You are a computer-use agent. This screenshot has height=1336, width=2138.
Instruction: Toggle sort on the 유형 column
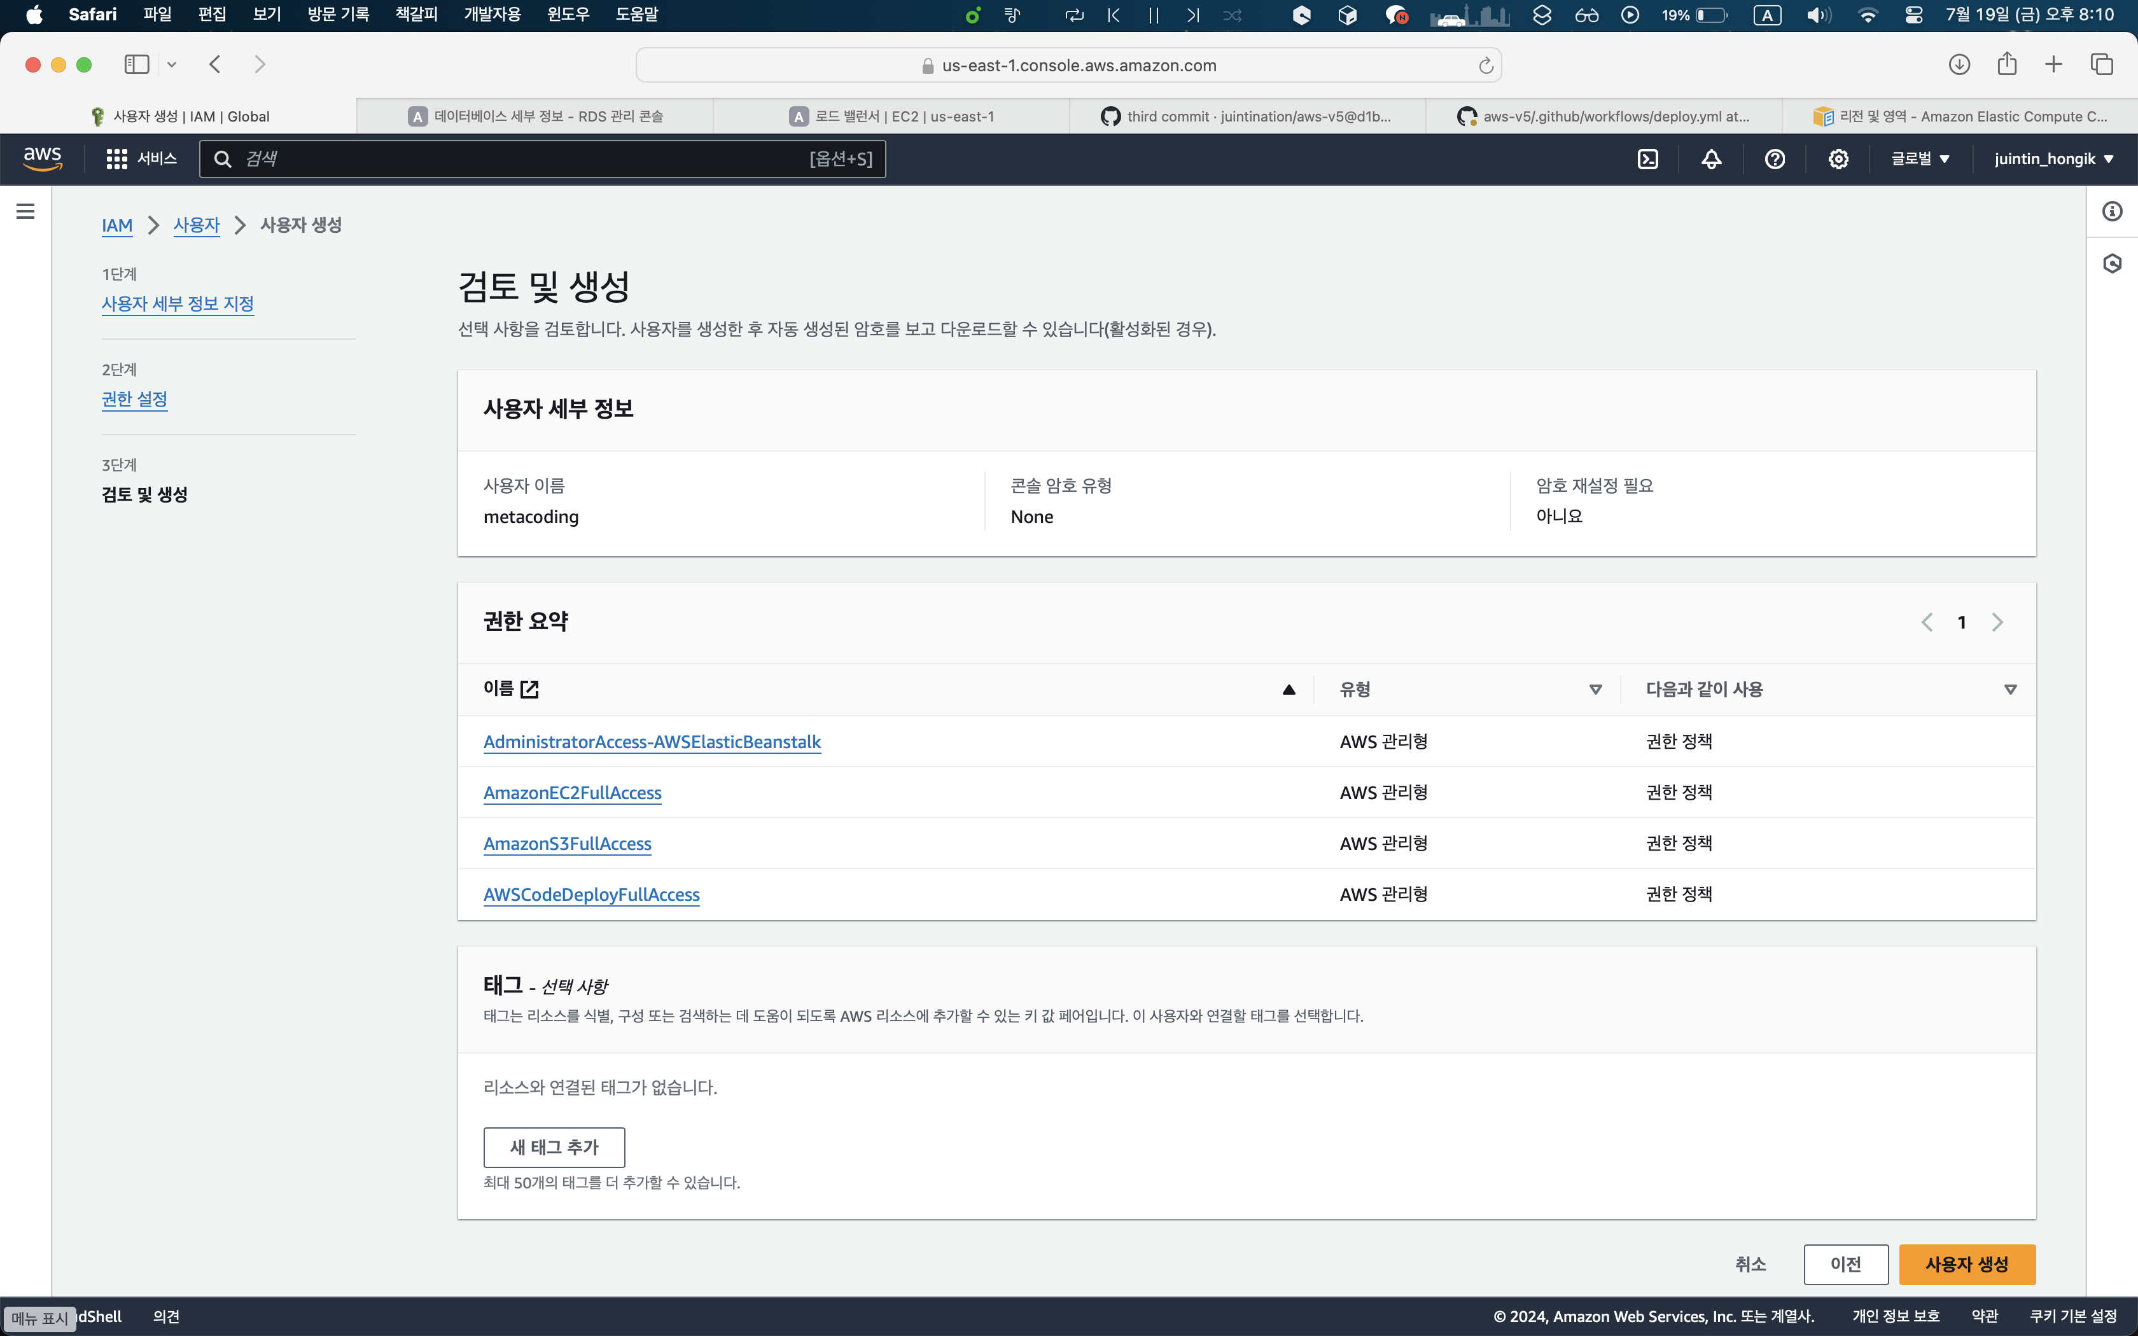point(1596,689)
